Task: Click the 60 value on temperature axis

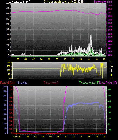Action: point(109,89)
